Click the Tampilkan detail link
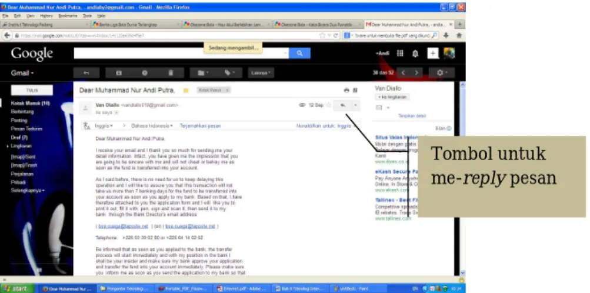The image size is (590, 293). coord(412,116)
